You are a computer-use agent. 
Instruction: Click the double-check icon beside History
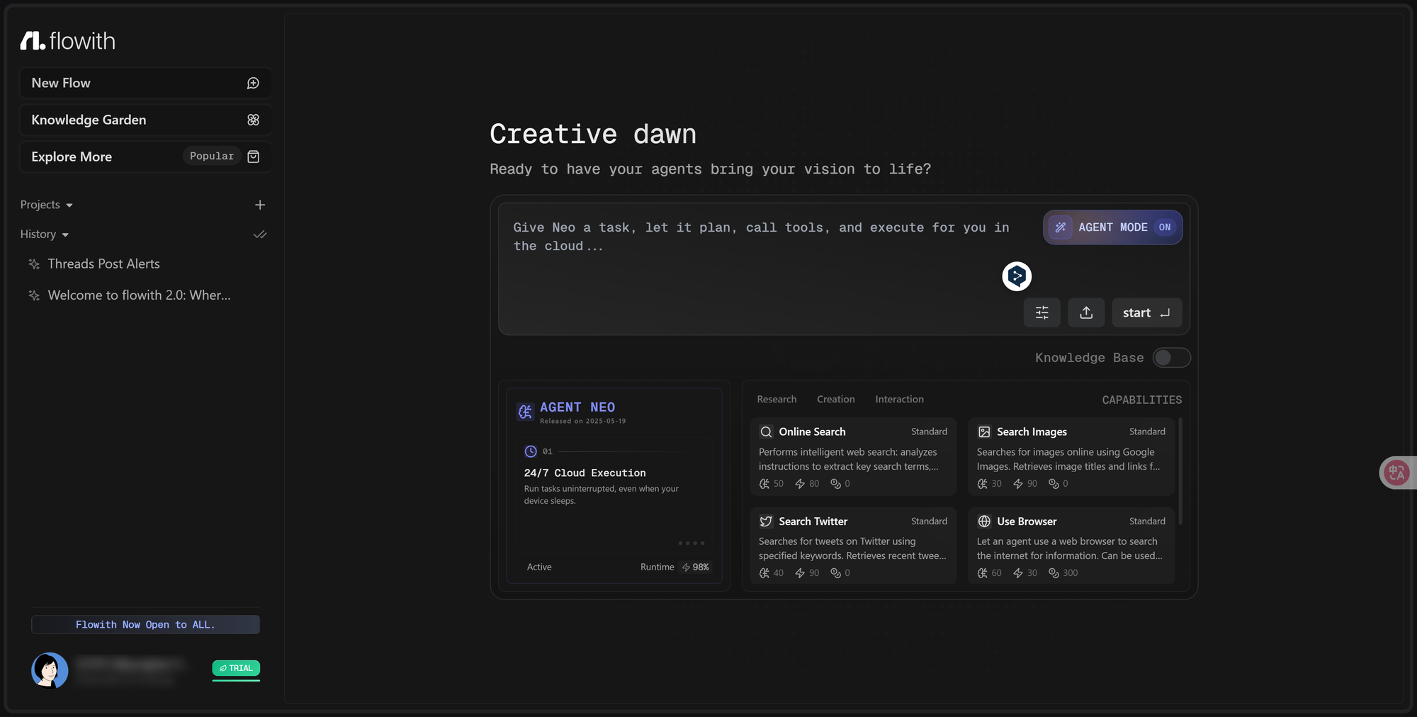260,235
